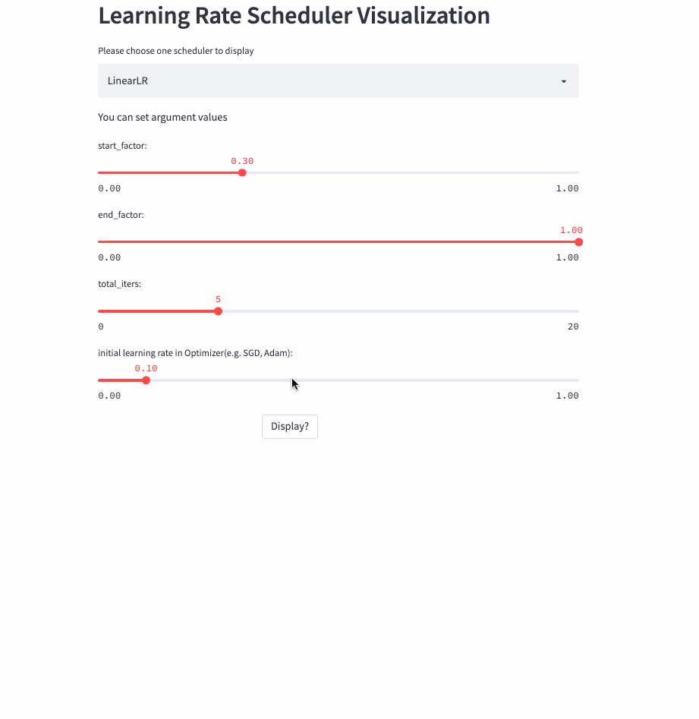
Task: Click the end_factor value 1.00 label above handle
Action: pos(571,230)
